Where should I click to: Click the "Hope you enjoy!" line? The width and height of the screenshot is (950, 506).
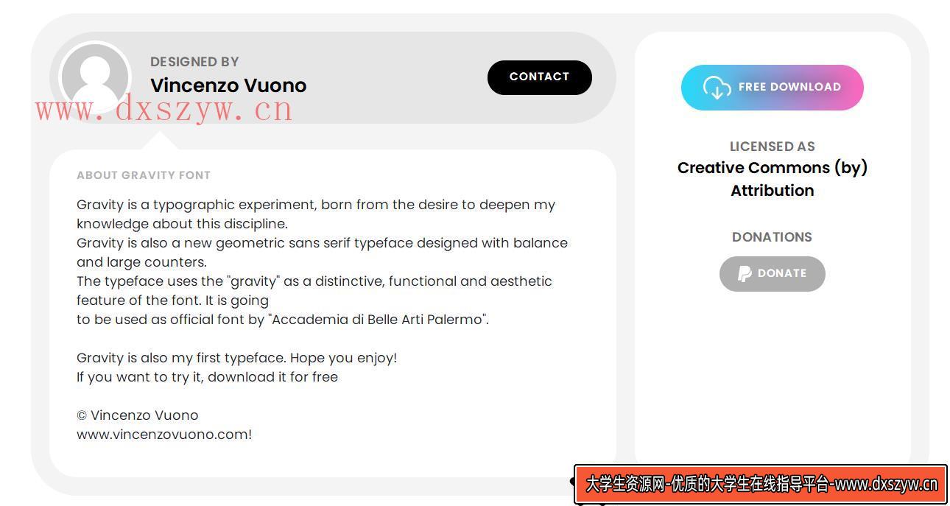(x=343, y=358)
